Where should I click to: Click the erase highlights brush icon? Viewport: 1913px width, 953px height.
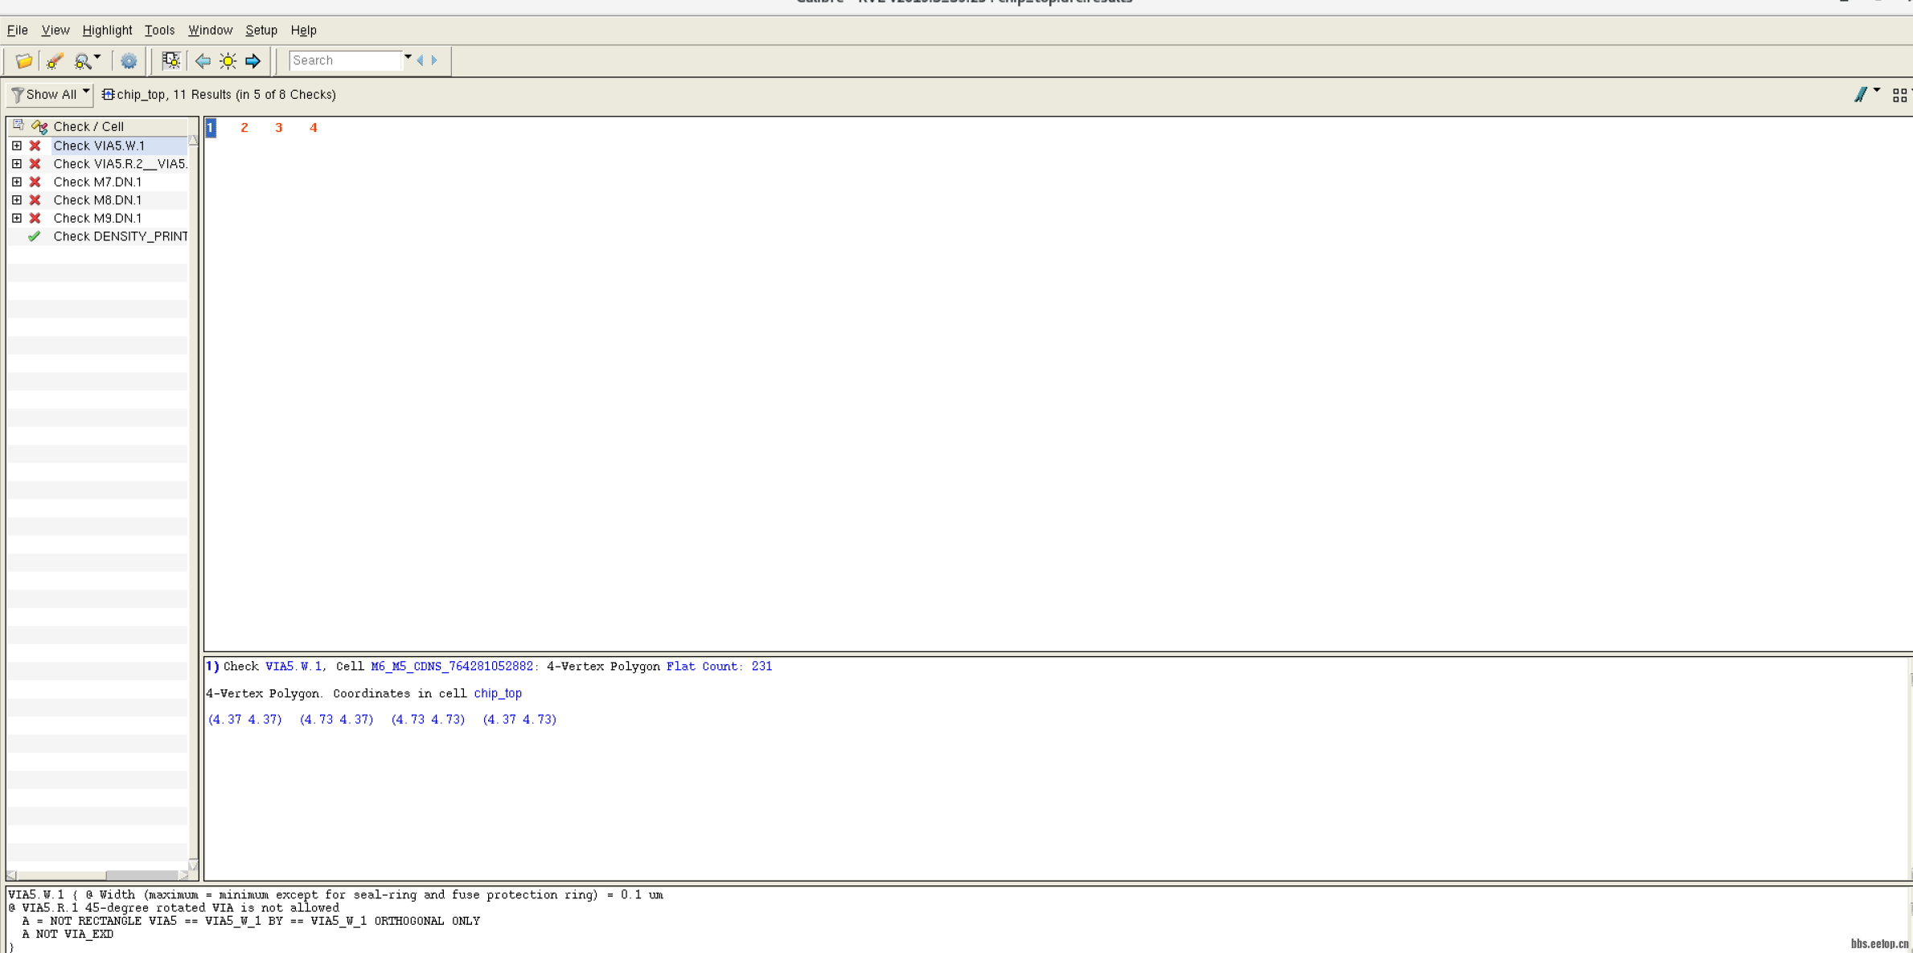click(54, 60)
